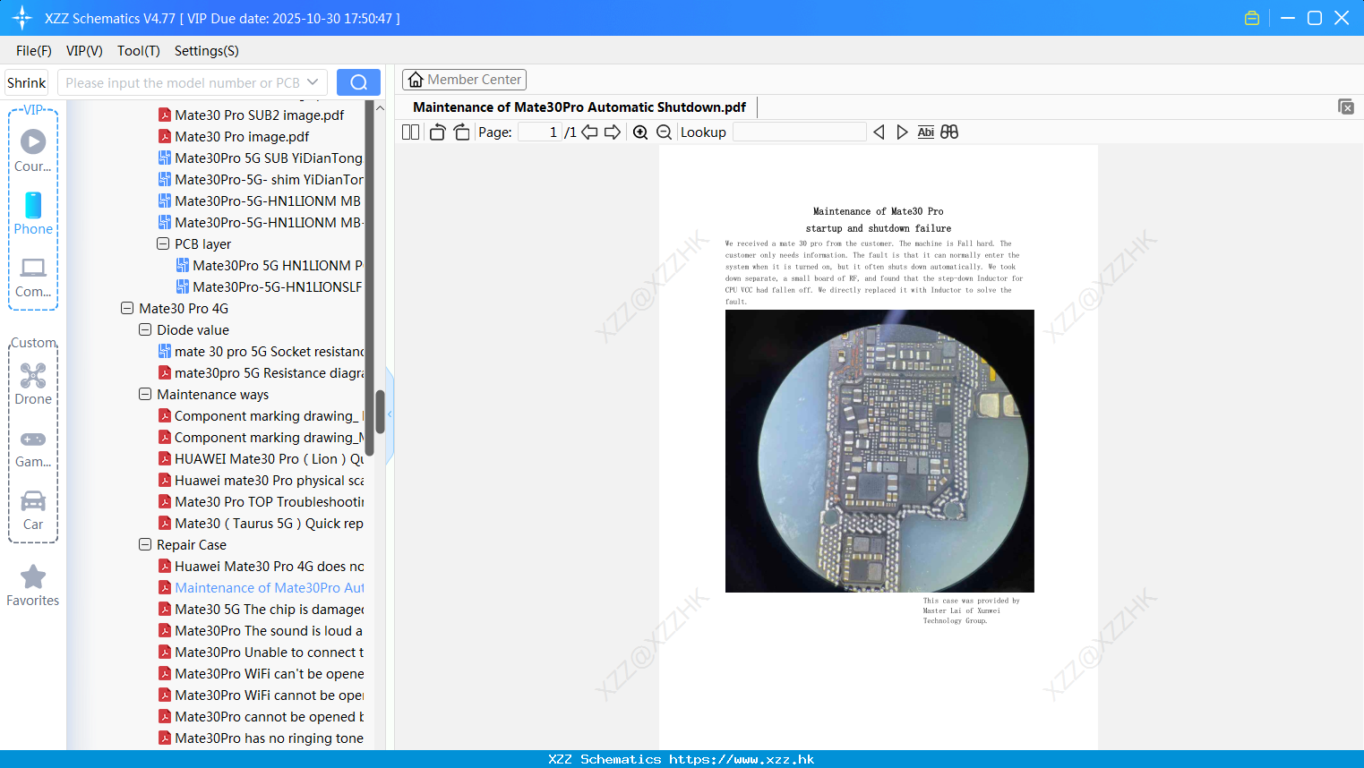Screen dimensions: 1364x768
Task: Rotate the PDF page clockwise
Action: coord(461,132)
